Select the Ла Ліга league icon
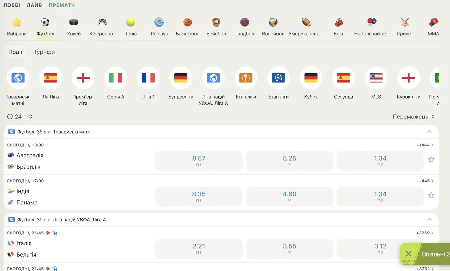 coord(51,78)
